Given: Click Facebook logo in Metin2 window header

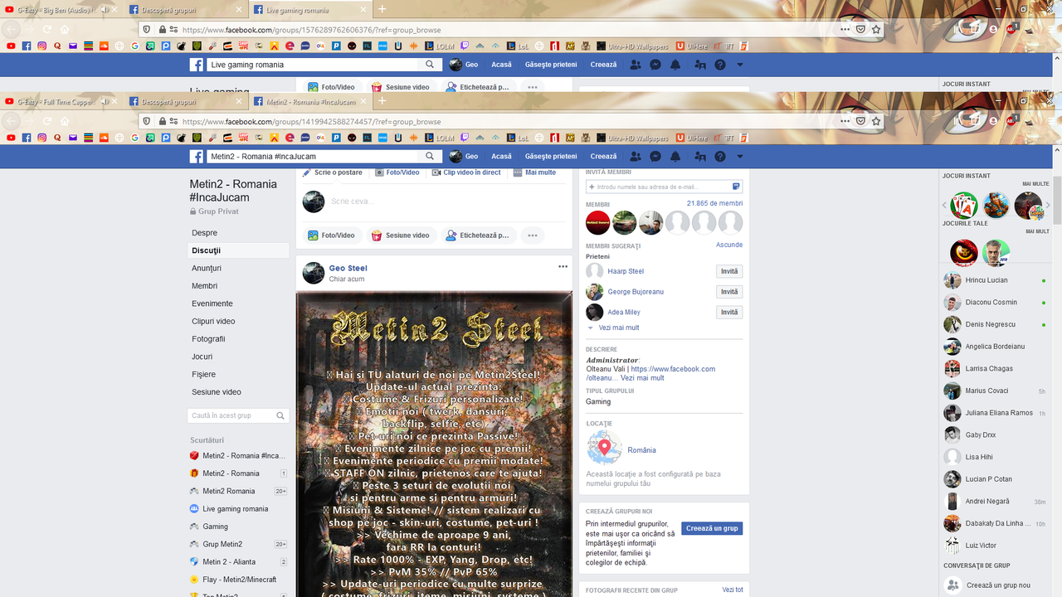Looking at the screenshot, I should click(197, 156).
